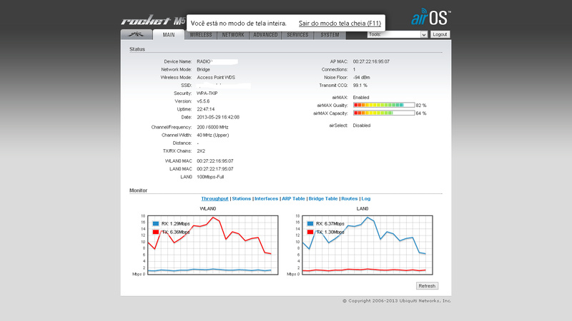The image size is (572, 321).
Task: Click the uptime 22:47:14 value
Action: point(206,110)
